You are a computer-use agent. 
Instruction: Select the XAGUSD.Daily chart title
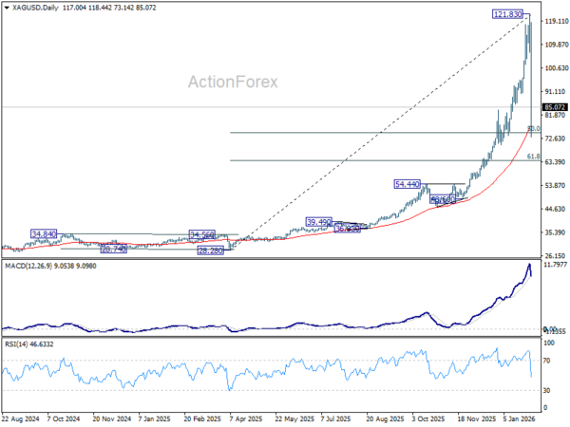[35, 8]
